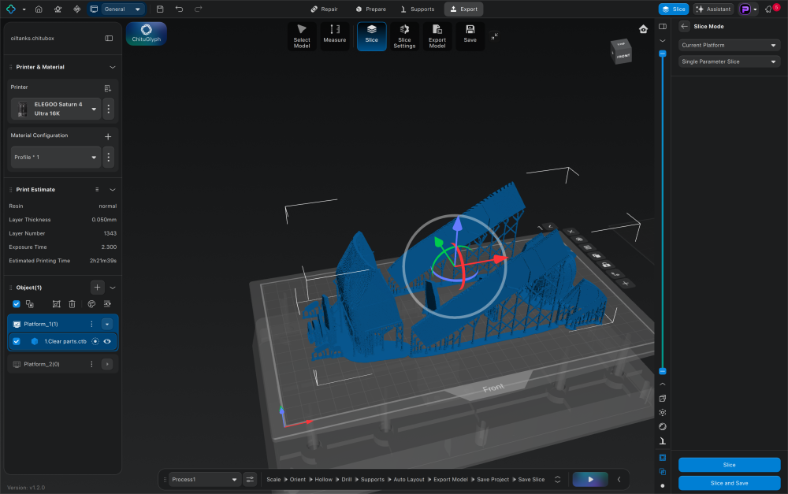Collapse the toolbar with the shrink icon
This screenshot has width=788, height=494.
point(495,36)
